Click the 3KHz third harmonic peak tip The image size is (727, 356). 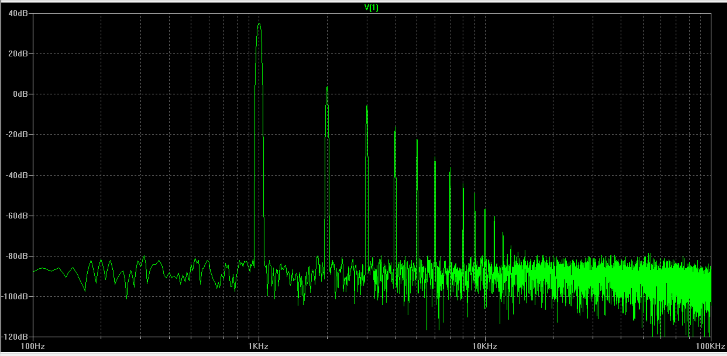pyautogui.click(x=367, y=105)
